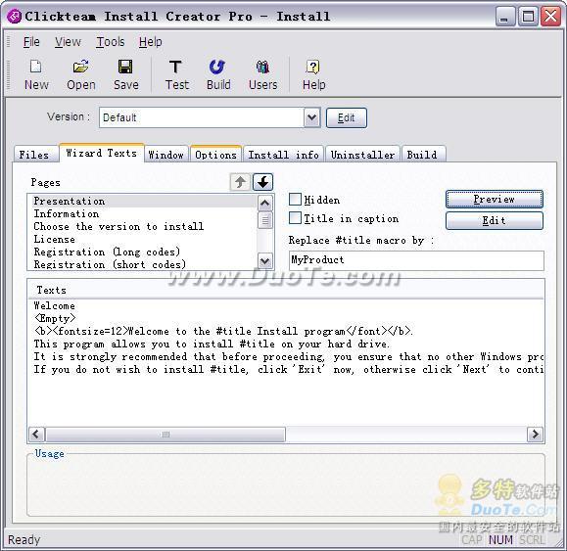Viewport: 567px width, 551px height.
Task: Open the File menu
Action: [x=31, y=42]
